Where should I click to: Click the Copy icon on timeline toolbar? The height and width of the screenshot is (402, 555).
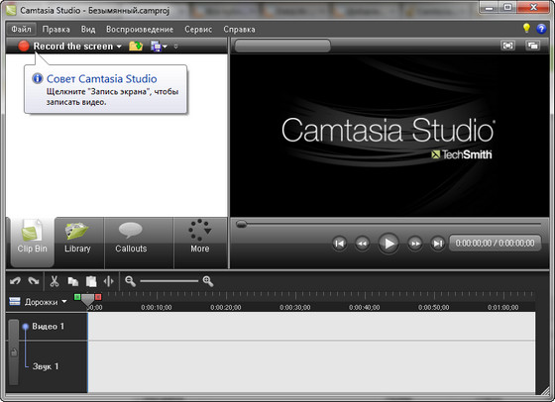point(73,281)
